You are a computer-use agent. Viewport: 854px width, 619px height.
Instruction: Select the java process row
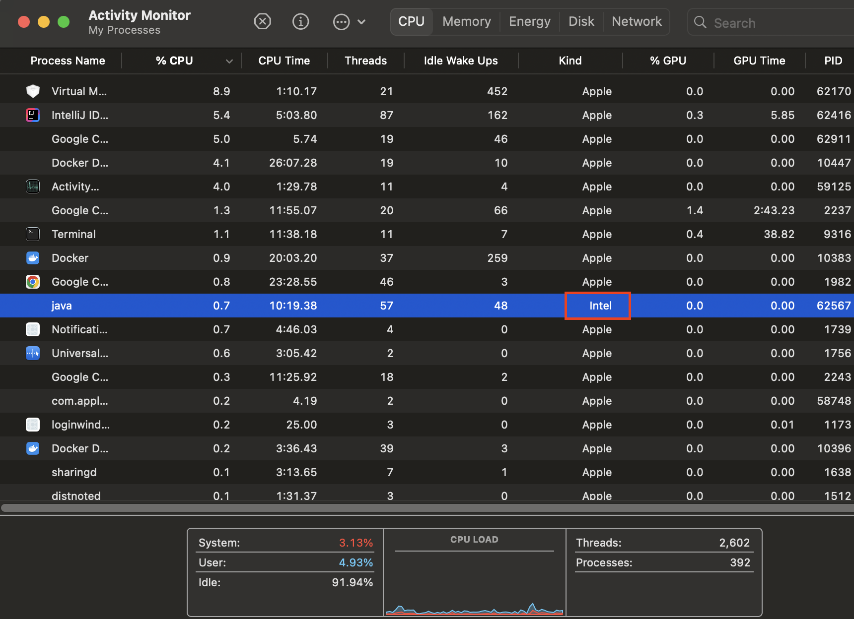point(427,306)
